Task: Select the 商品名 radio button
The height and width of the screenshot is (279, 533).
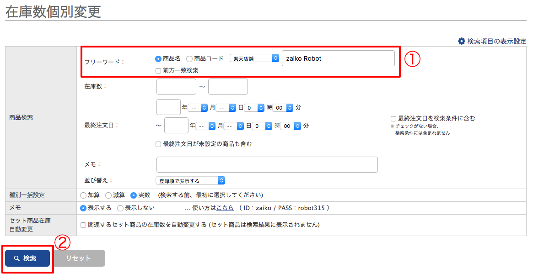Action: point(158,58)
